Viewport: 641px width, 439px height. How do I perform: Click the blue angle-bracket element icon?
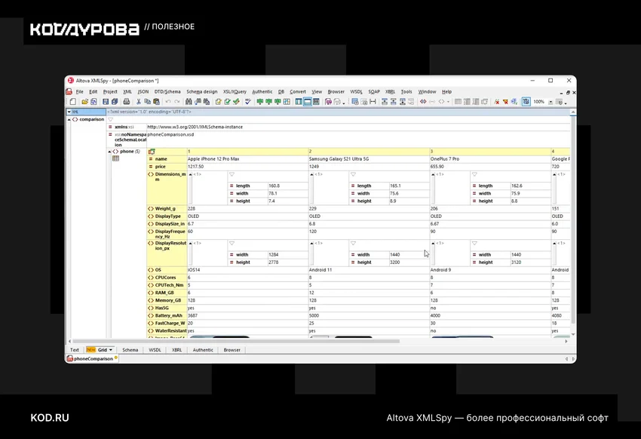(x=423, y=102)
